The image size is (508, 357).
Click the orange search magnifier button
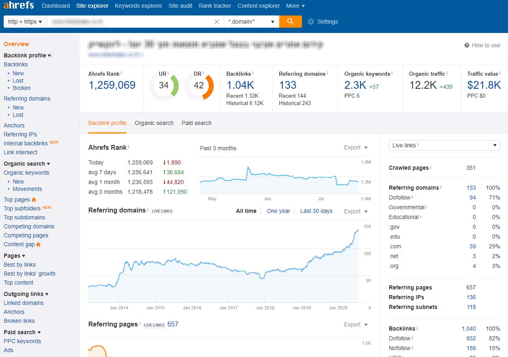pos(291,22)
